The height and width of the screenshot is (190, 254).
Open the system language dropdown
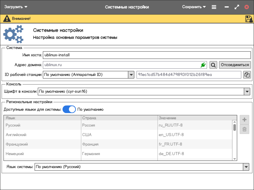(x=246, y=167)
